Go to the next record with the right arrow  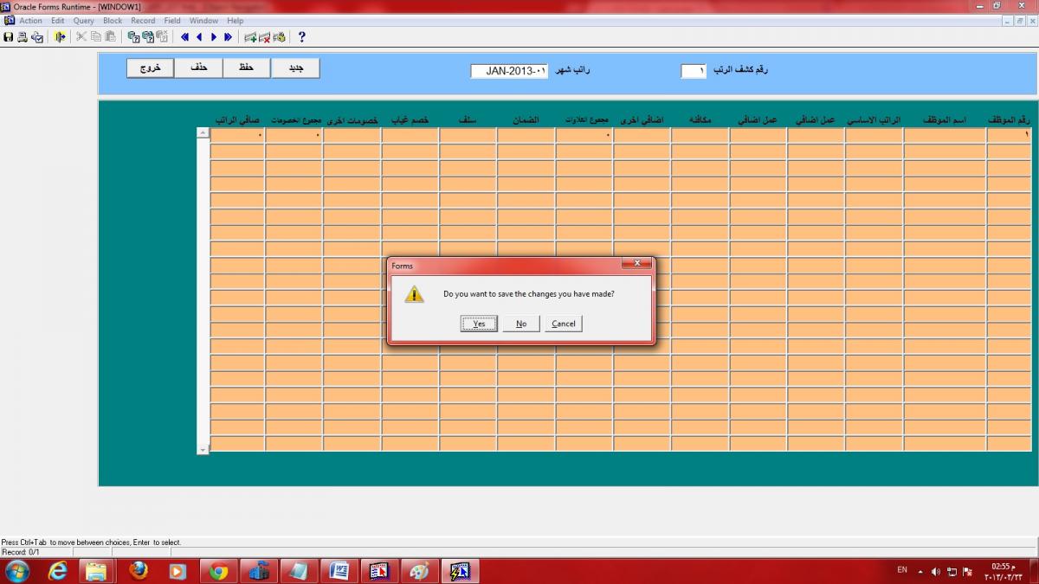[x=214, y=37]
